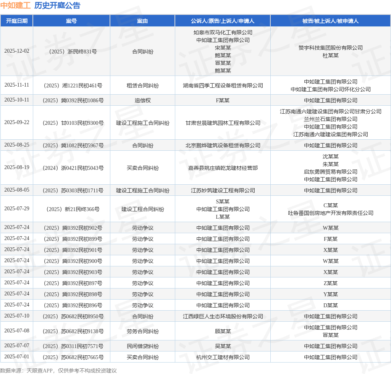Select case number (2025）湘1221民初461号
The width and height of the screenshot is (391, 374).
[x=73, y=85]
